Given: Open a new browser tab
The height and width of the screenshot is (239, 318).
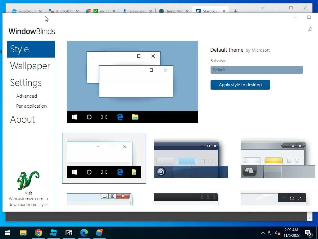Looking at the screenshot, I should [235, 11].
